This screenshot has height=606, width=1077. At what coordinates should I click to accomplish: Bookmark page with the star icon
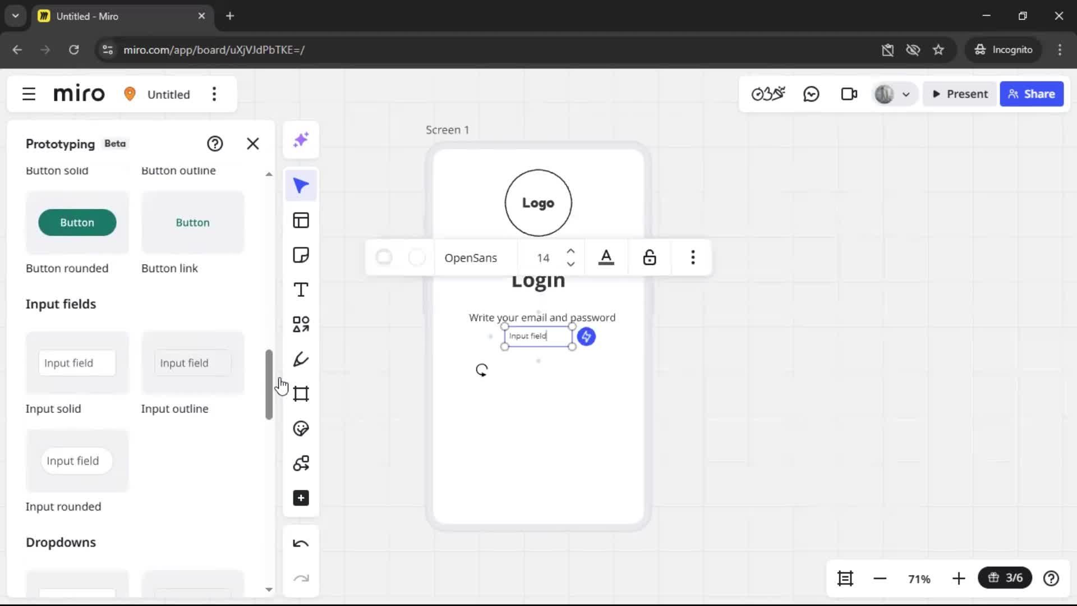[x=938, y=50]
